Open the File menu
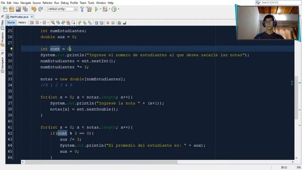302x170 pixels. pos(3,3)
